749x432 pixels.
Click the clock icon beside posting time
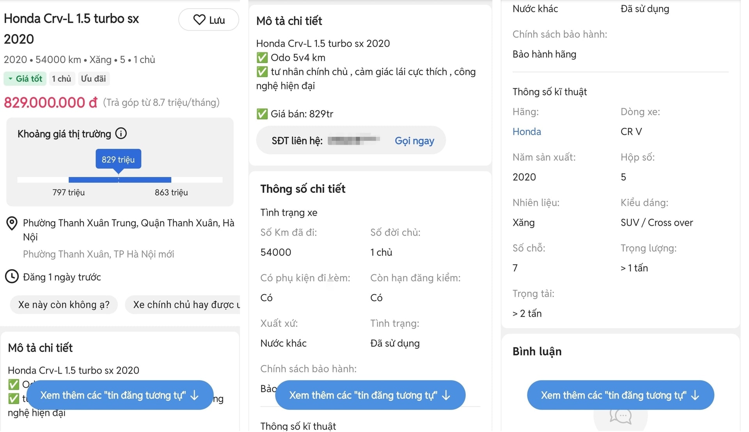pos(12,277)
